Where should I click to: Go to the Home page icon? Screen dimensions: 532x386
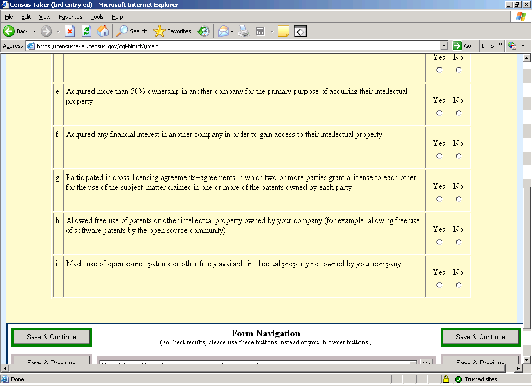[x=103, y=31]
